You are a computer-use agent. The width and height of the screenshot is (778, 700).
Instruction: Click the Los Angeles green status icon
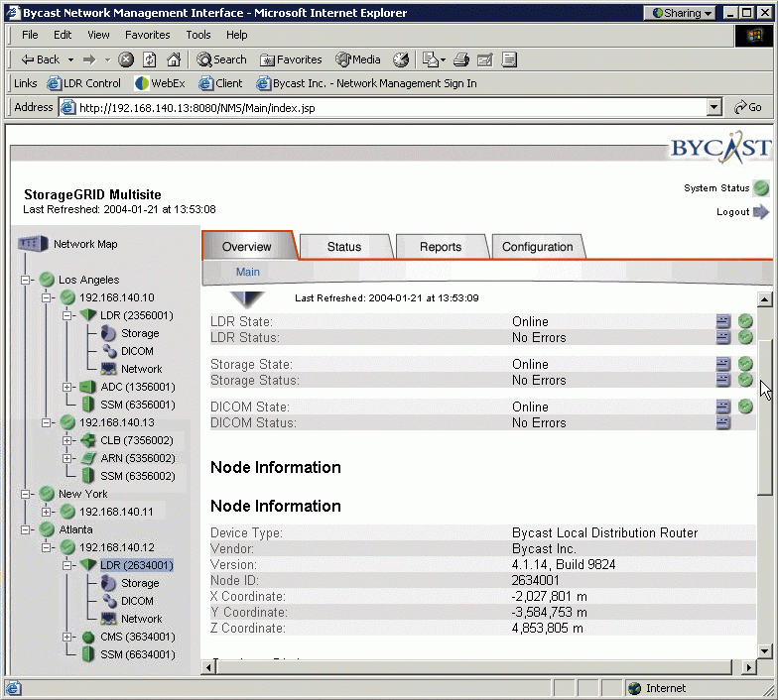coord(47,280)
